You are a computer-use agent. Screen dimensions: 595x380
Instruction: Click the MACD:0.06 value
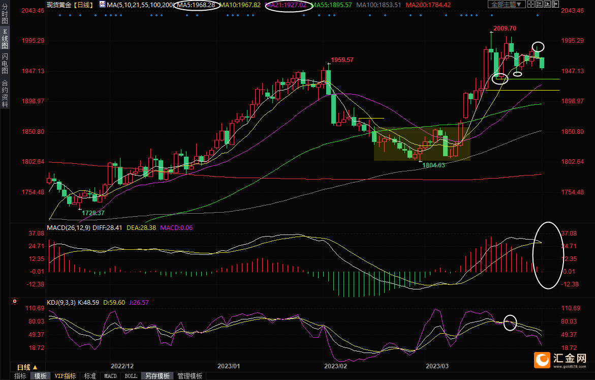(x=176, y=227)
